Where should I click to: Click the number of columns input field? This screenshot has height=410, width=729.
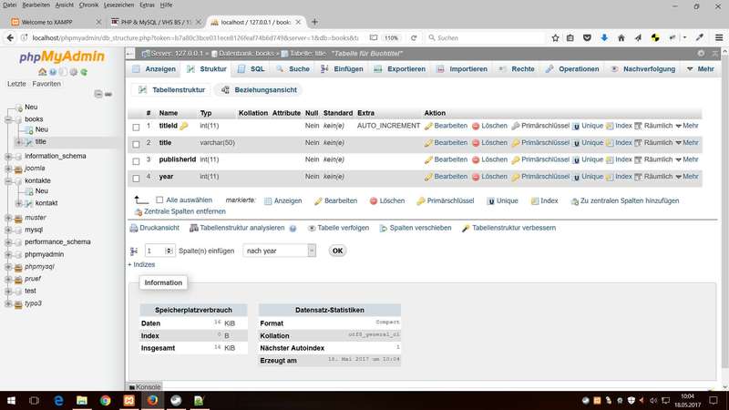[x=159, y=251]
